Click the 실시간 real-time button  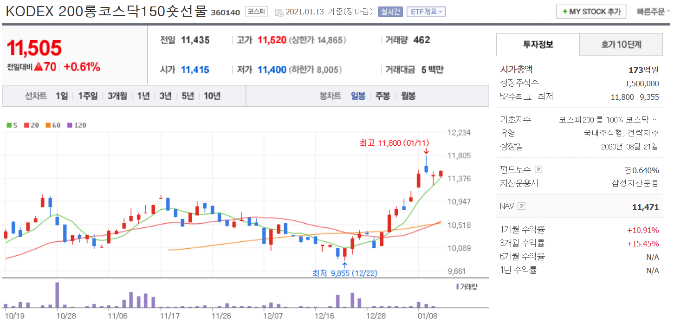390,12
